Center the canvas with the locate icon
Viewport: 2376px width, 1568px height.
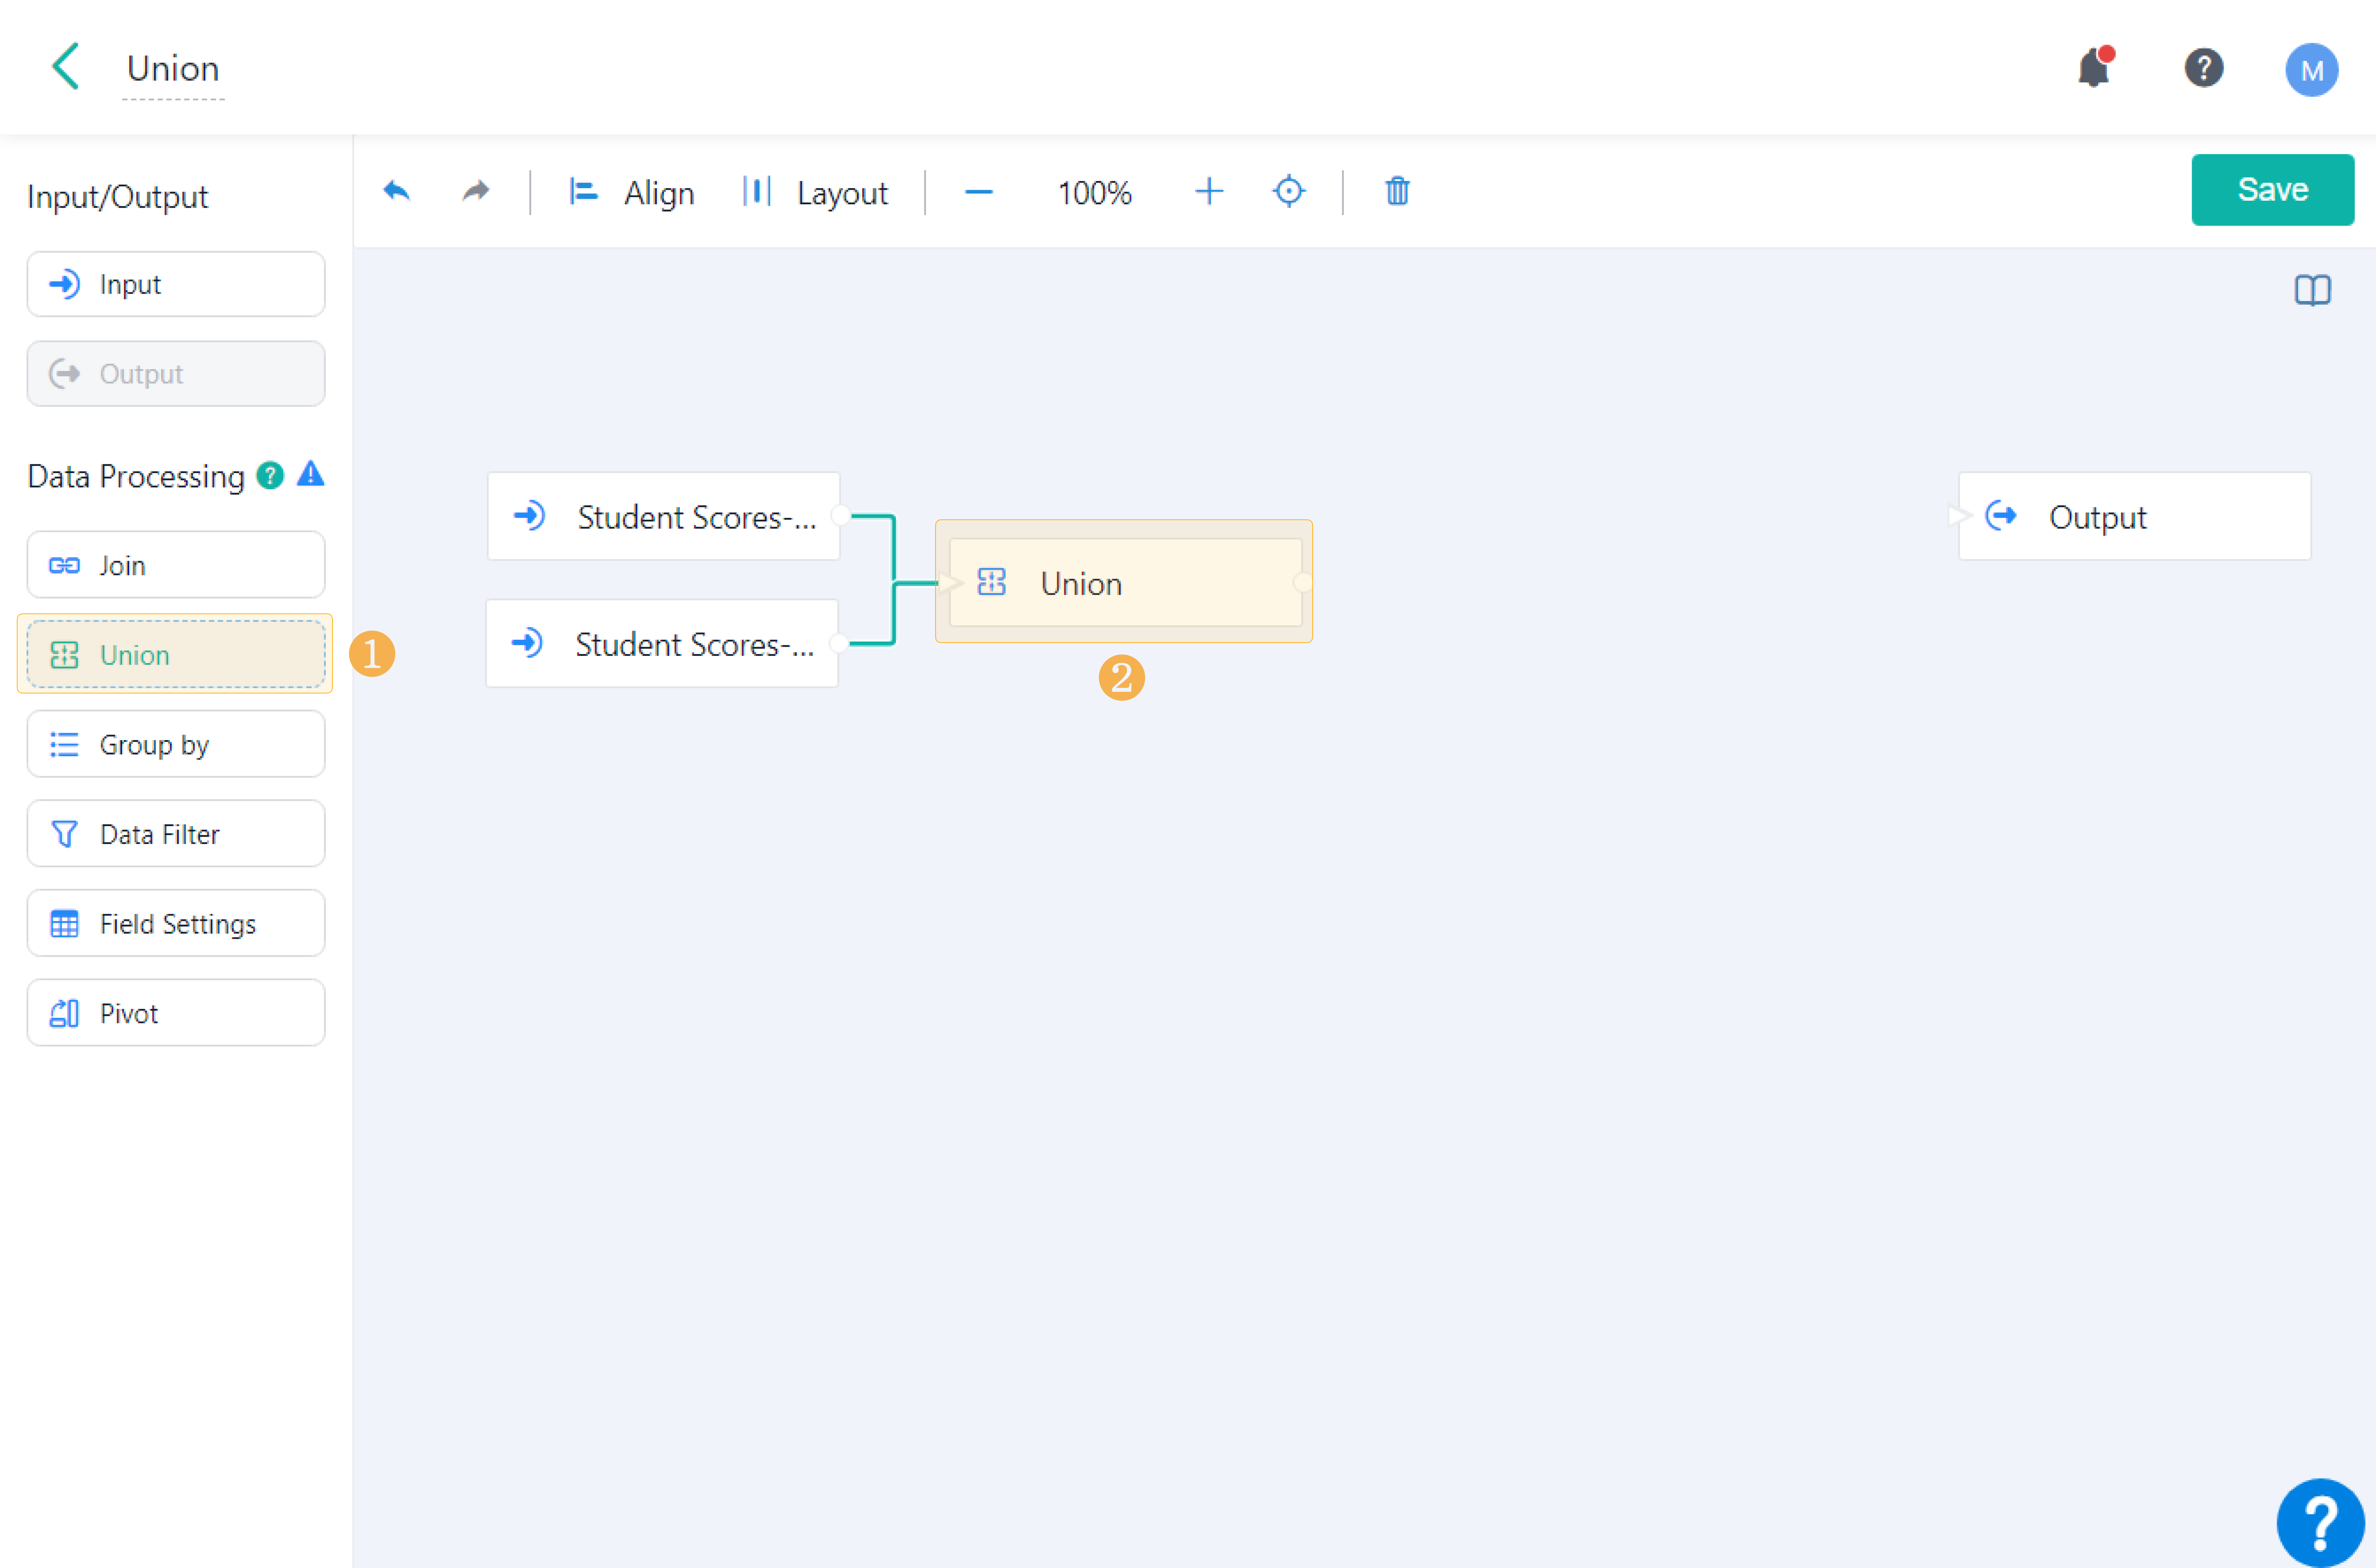(1288, 191)
